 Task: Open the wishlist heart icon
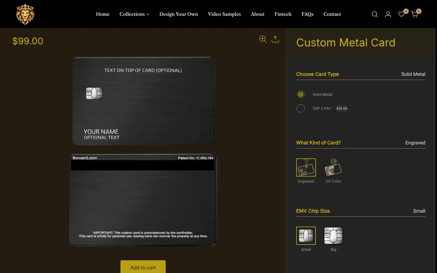pyautogui.click(x=401, y=14)
